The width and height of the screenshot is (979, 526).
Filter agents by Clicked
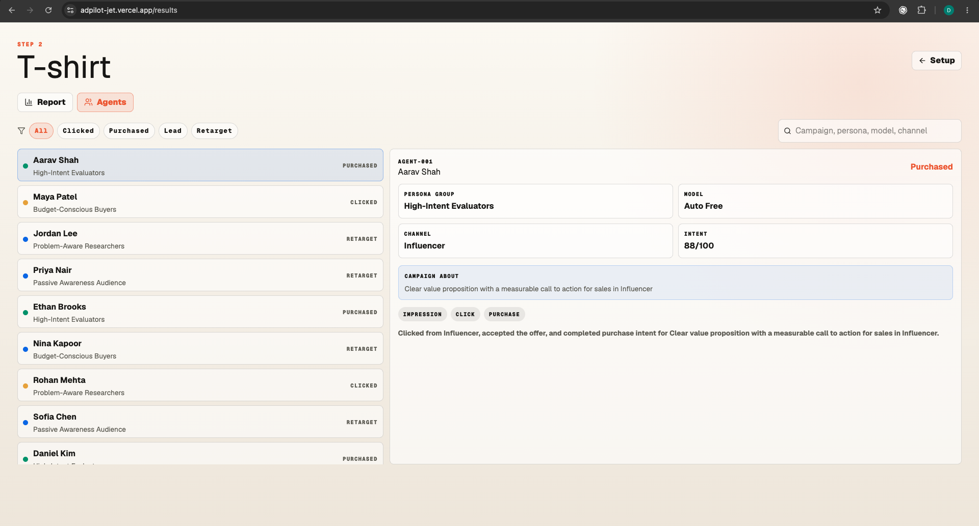pos(79,131)
